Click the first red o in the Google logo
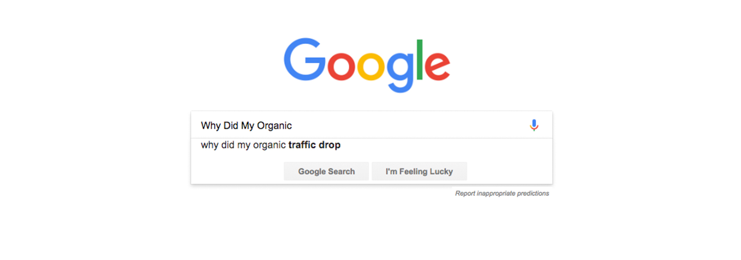The width and height of the screenshot is (741, 260). 342,67
